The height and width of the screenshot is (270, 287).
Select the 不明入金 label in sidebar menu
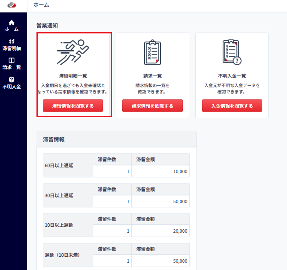[12, 87]
